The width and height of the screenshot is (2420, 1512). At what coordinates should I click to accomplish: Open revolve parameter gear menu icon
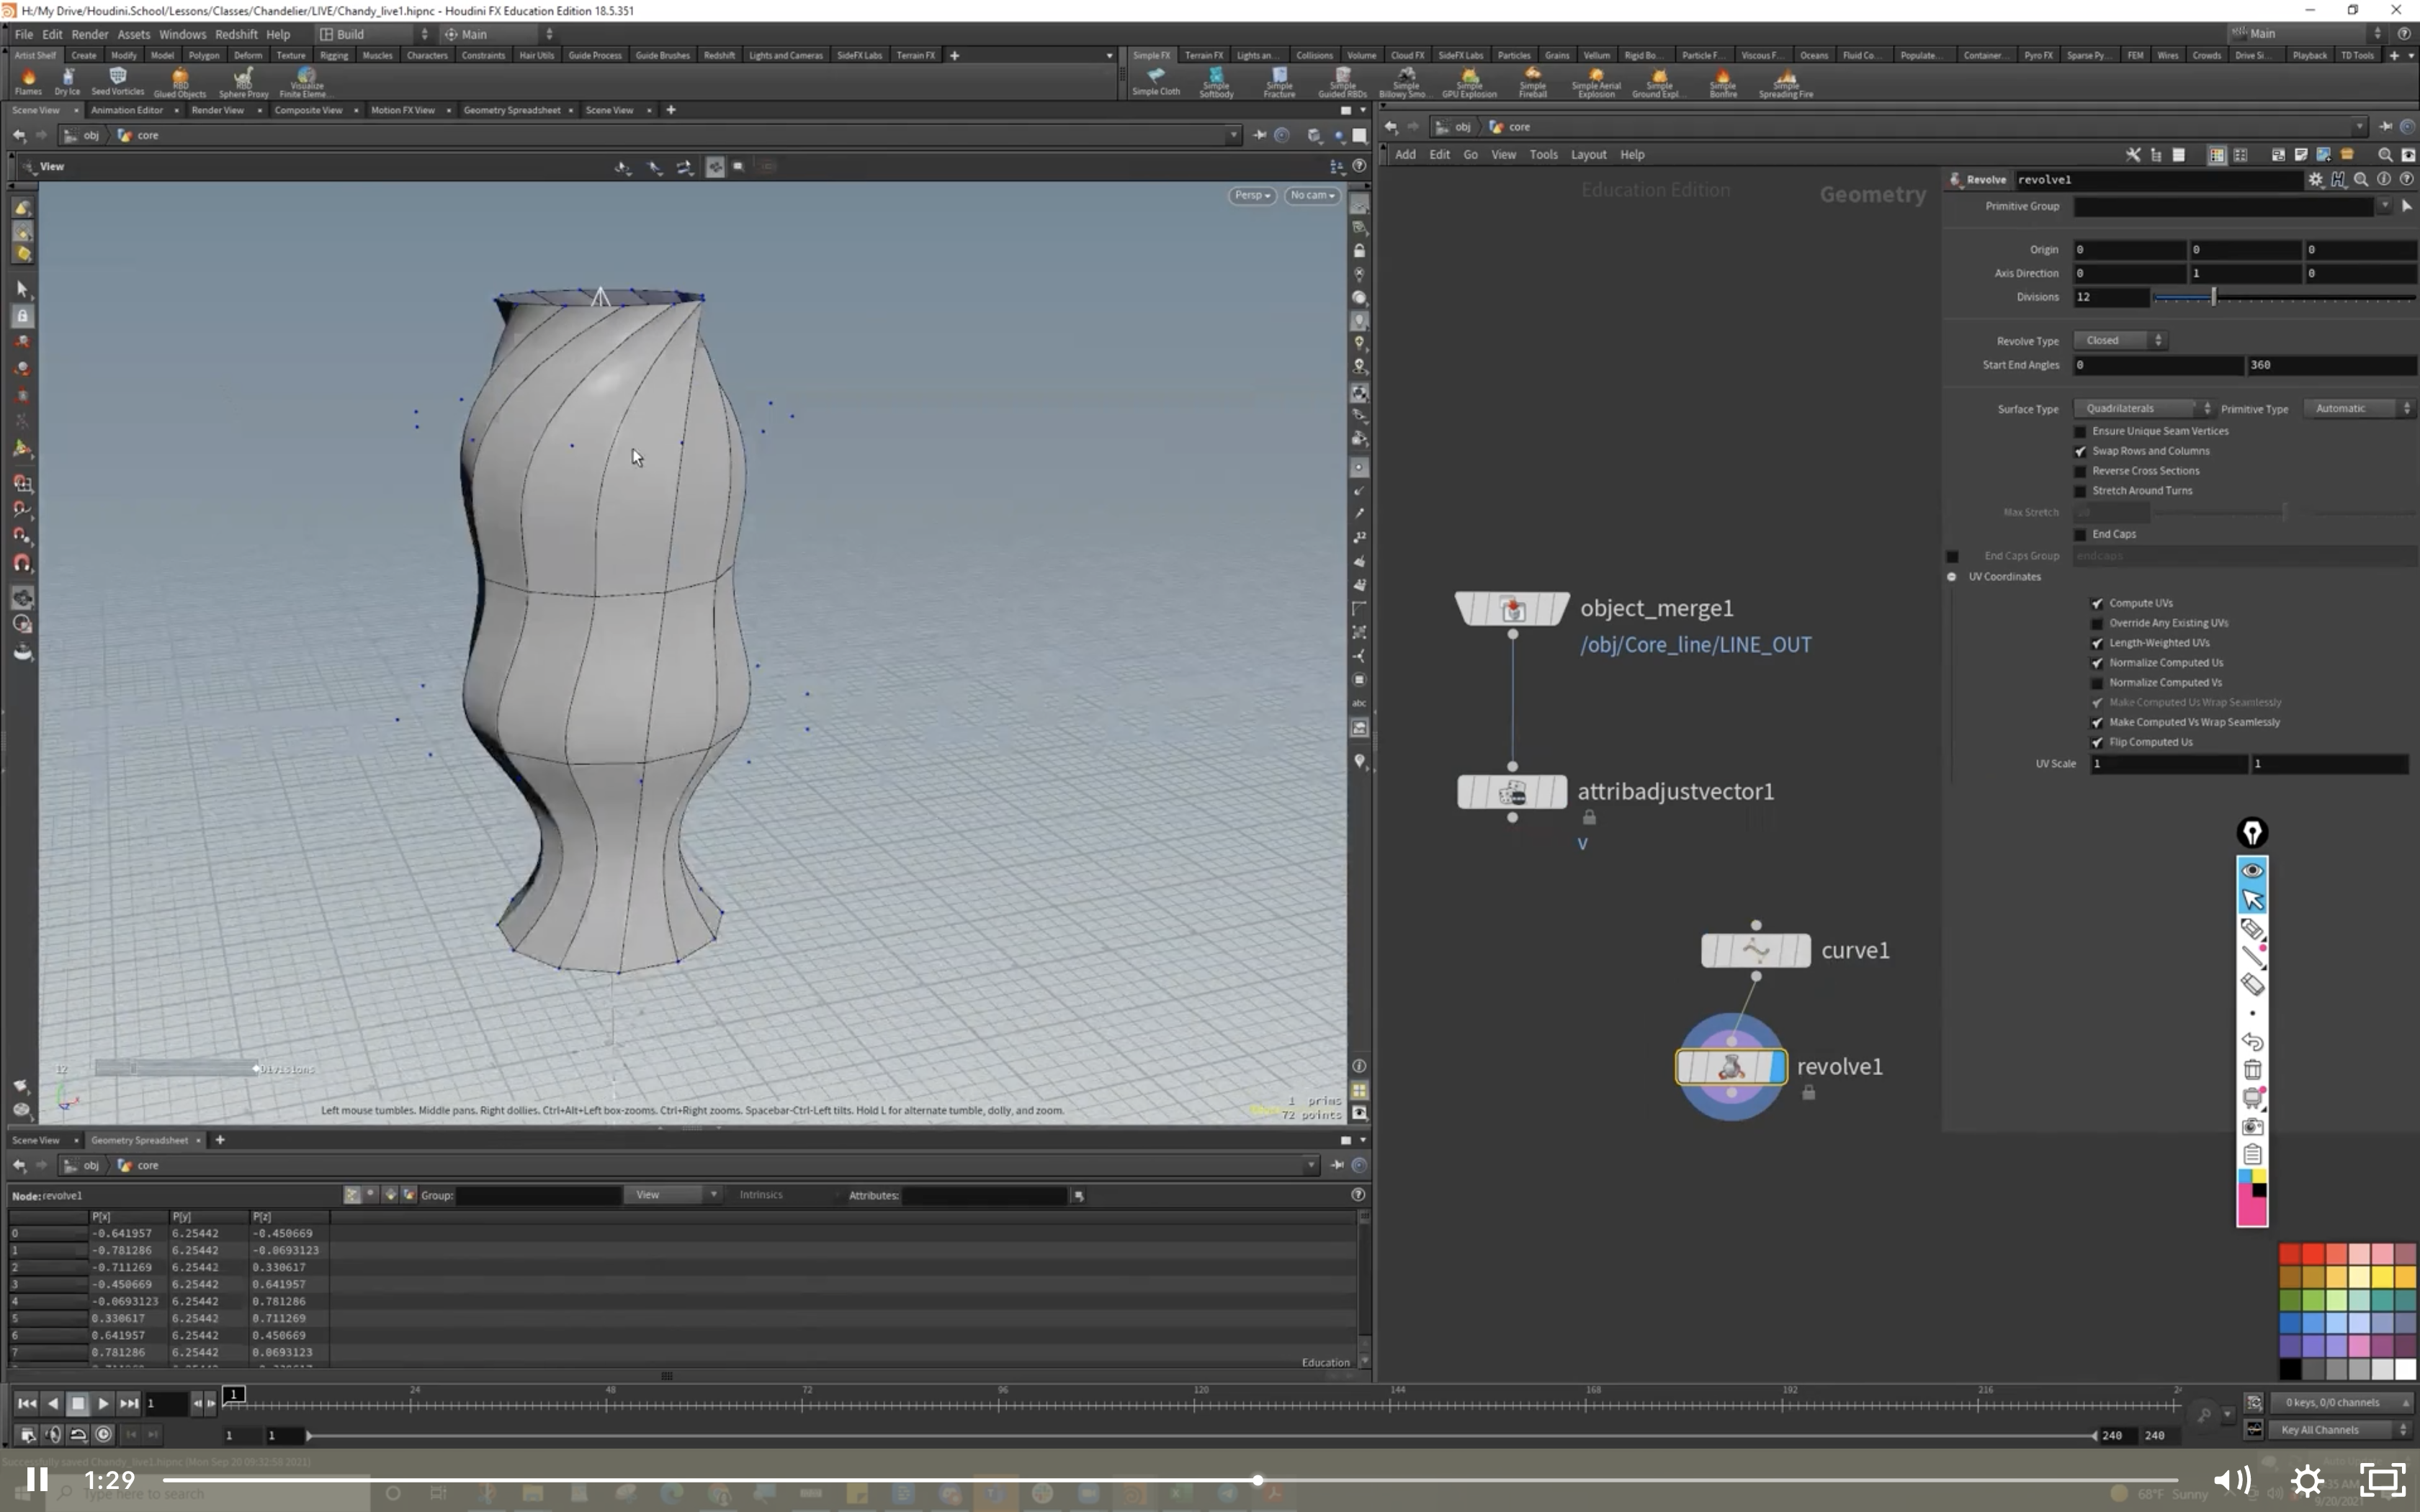(2315, 180)
